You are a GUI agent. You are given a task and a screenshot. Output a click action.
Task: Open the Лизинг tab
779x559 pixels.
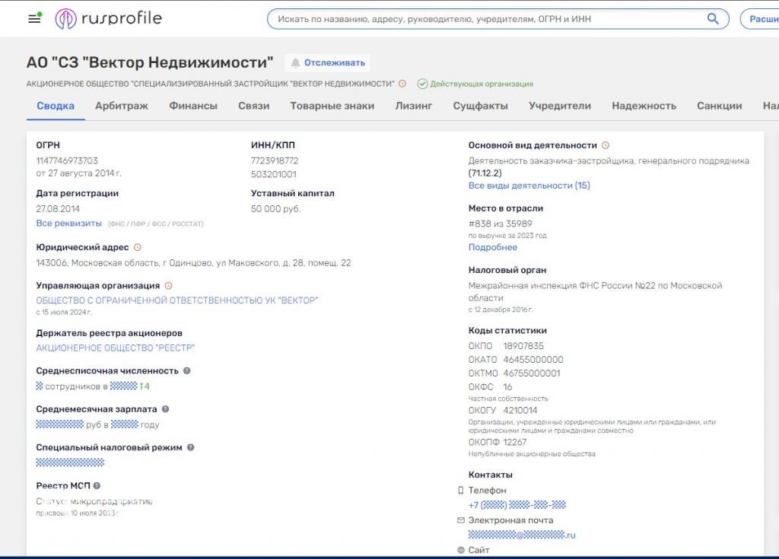414,106
